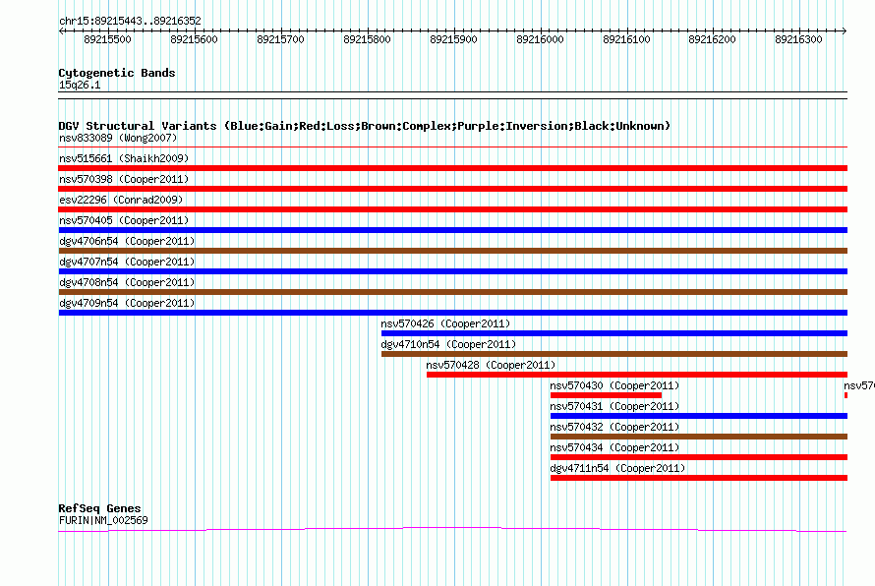Click the blue gain bar under nsv570405
875x586 pixels.
coord(452,230)
